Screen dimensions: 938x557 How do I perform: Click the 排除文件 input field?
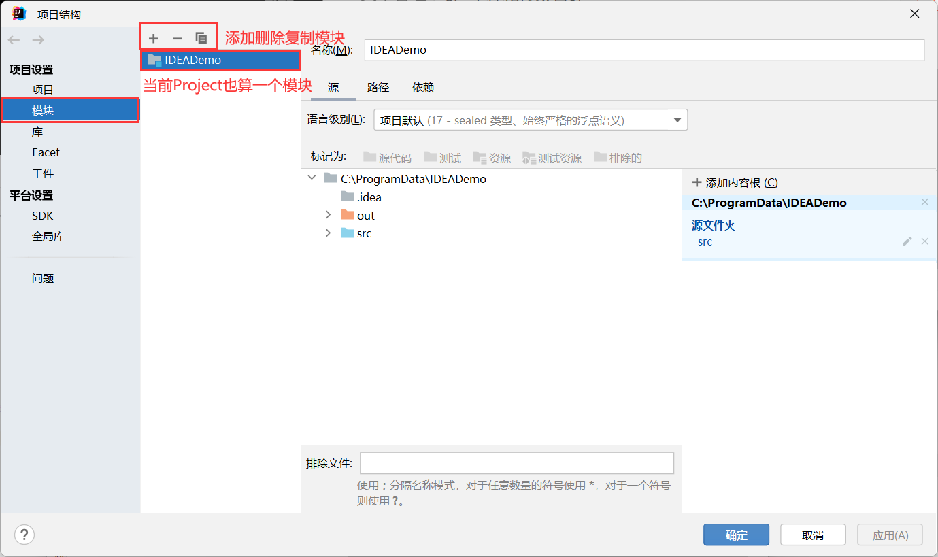pos(517,463)
